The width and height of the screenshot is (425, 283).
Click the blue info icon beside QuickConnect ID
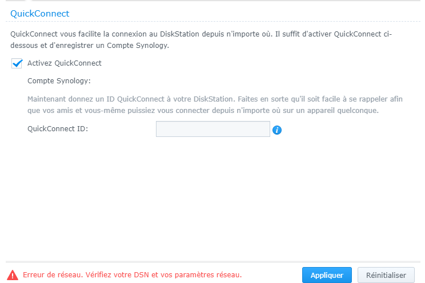[276, 130]
